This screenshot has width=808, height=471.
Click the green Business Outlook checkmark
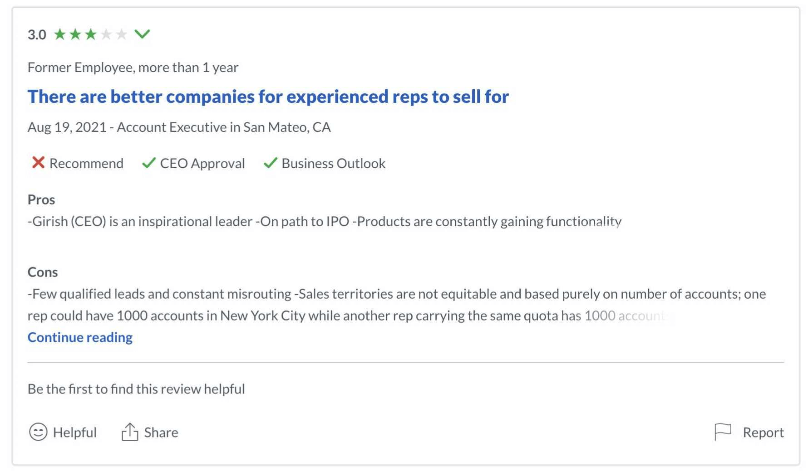point(270,163)
